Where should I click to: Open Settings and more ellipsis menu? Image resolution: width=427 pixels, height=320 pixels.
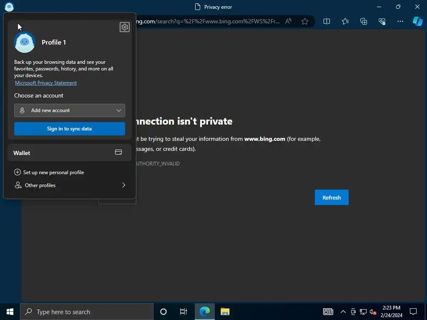(400, 21)
